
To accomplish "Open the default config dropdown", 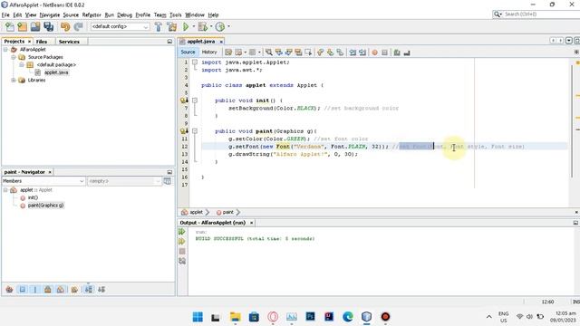I will click(x=120, y=26).
